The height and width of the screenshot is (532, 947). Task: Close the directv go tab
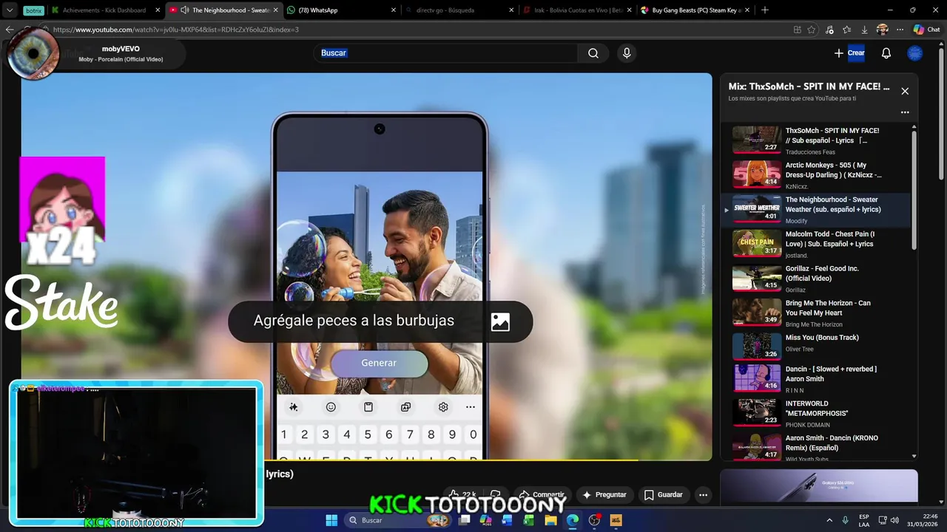511,10
